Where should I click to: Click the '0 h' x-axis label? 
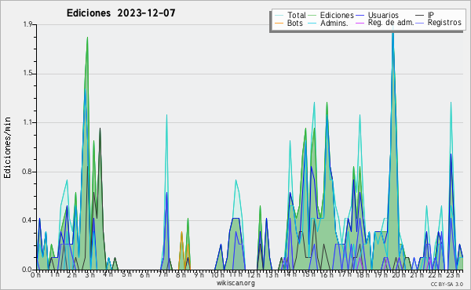coord(36,275)
